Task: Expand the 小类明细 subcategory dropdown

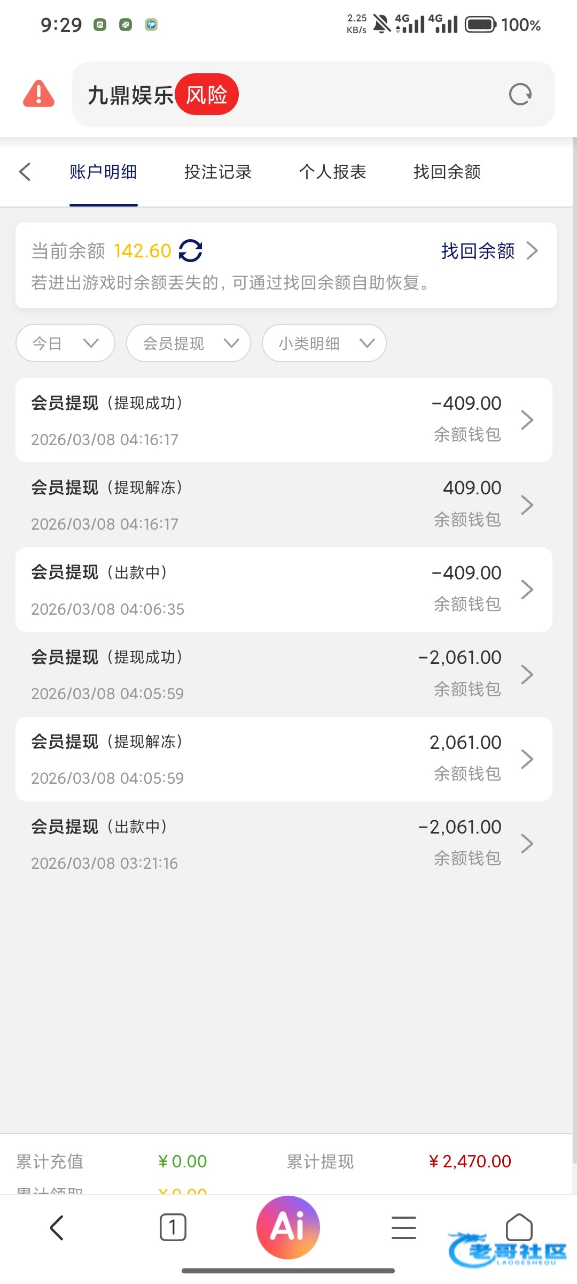Action: (324, 343)
